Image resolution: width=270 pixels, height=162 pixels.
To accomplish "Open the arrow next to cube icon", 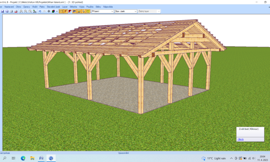I will tap(57, 12).
